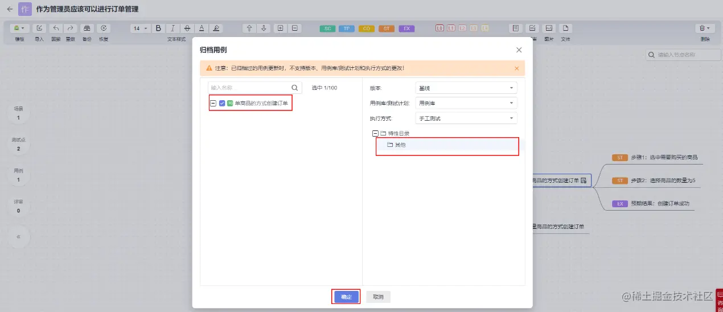Open the 用例库/测试计划 dropdown
Image resolution: width=723 pixels, height=312 pixels.
[466, 103]
